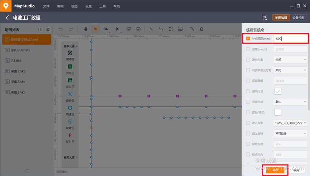Viewport: 310px width, 176px height.
Task: Click the 补点间距 input field showing 500
Action: (290, 39)
